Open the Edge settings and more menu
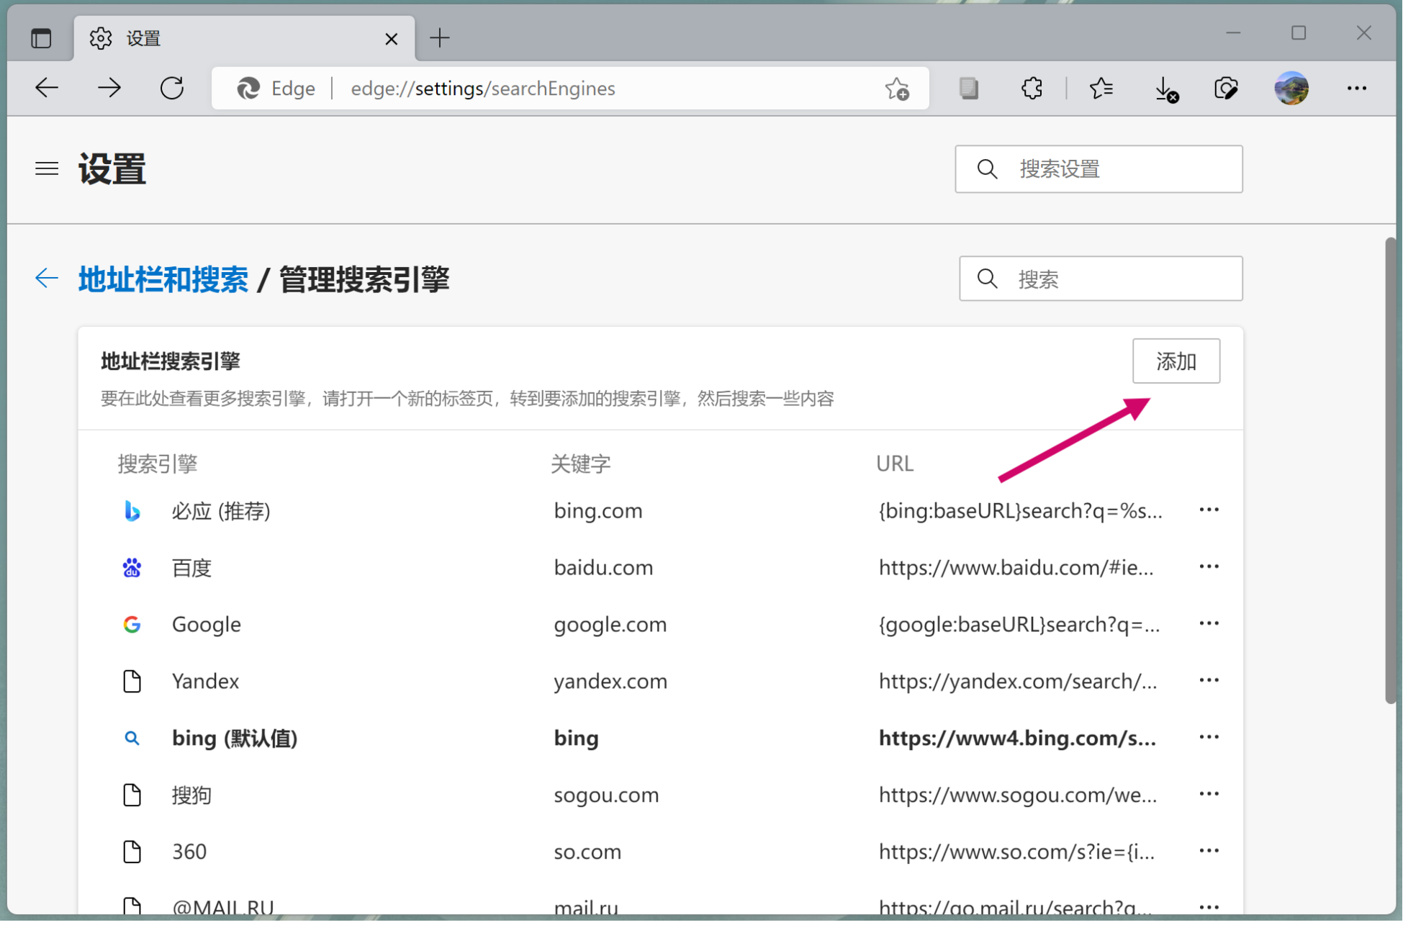The height and width of the screenshot is (930, 1421). tap(1356, 89)
